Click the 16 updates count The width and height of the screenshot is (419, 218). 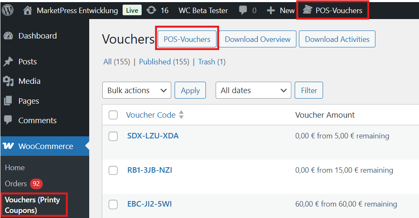pos(164,11)
